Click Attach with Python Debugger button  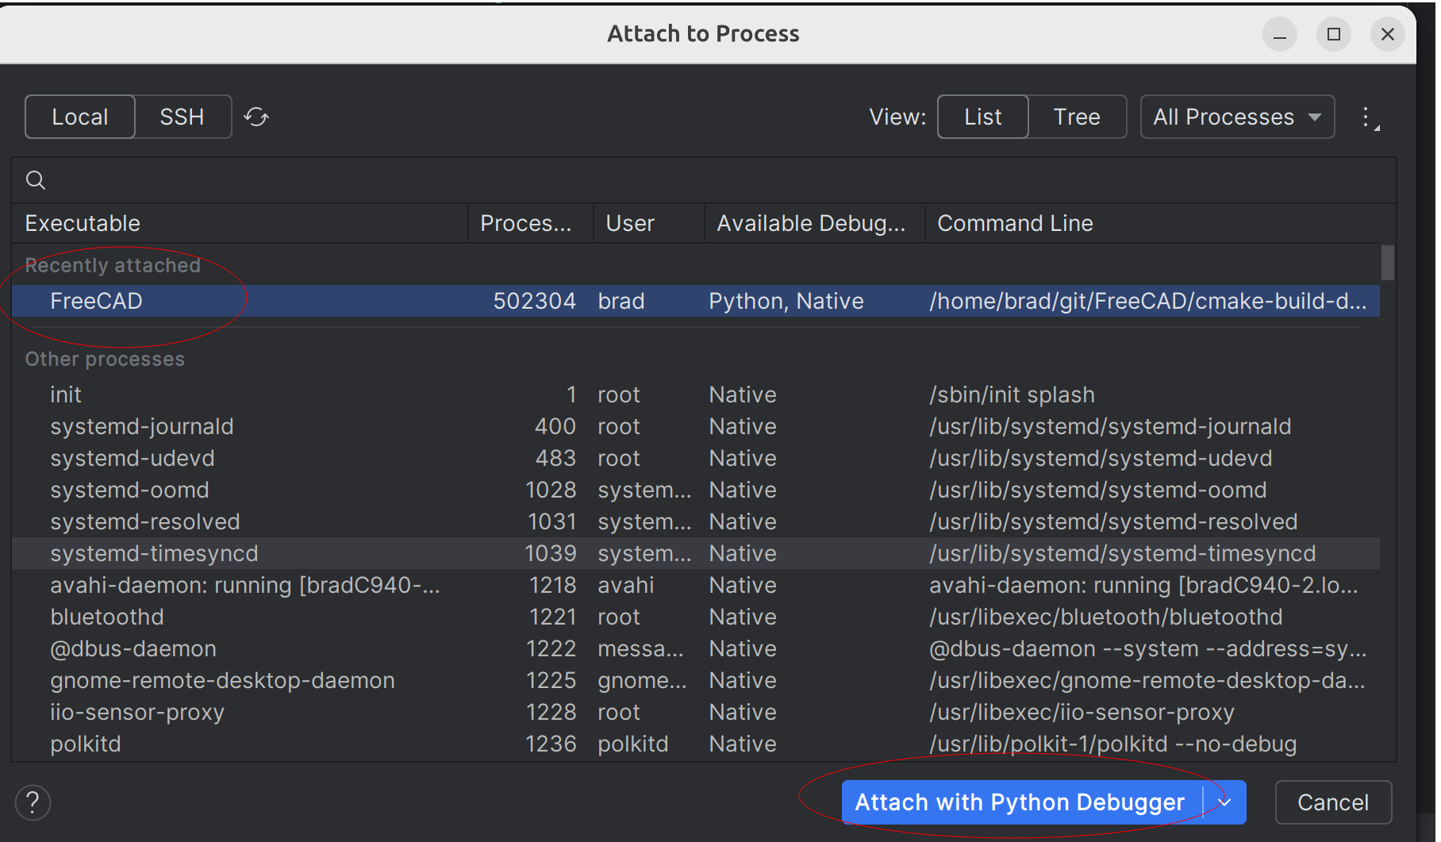(1019, 802)
